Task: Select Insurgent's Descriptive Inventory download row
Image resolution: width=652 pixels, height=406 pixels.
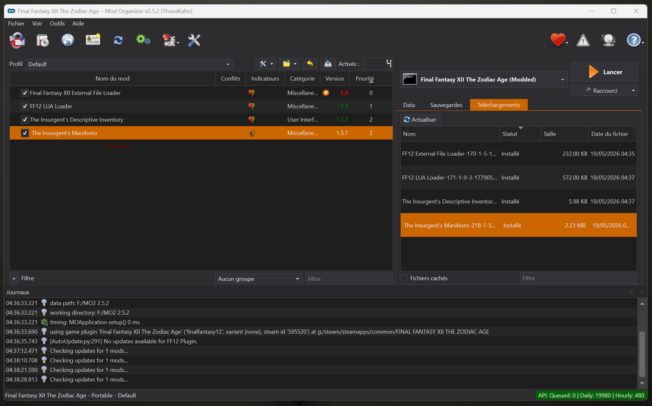Action: tap(519, 202)
